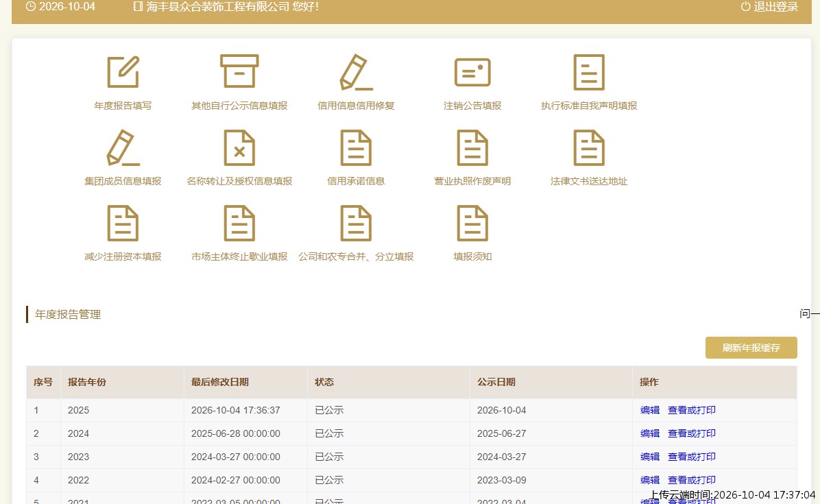Open the 法律文书送达地址 icon
This screenshot has width=820, height=504.
click(x=590, y=148)
